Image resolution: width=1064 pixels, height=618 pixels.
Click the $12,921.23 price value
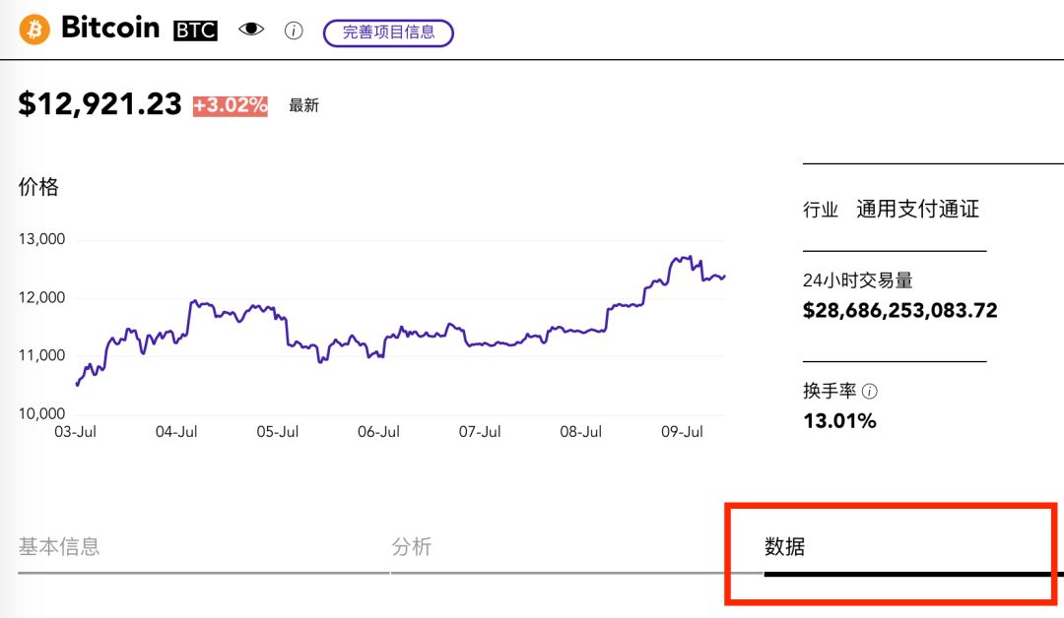(x=100, y=104)
